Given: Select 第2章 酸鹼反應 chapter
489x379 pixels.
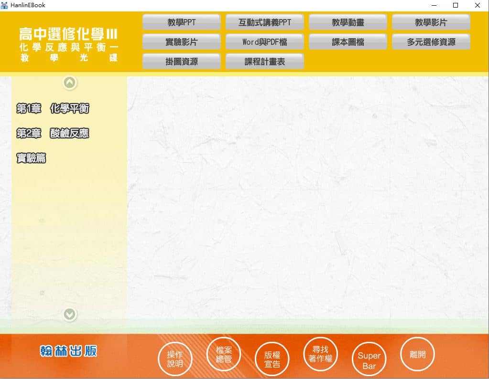Looking at the screenshot, I should [x=53, y=133].
